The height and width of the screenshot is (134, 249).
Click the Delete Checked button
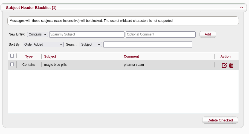pyautogui.click(x=220, y=120)
